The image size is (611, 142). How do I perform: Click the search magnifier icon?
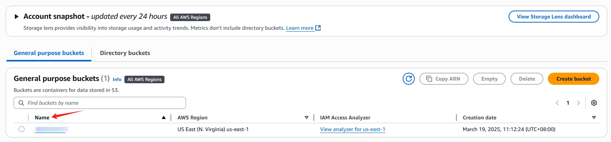click(21, 103)
